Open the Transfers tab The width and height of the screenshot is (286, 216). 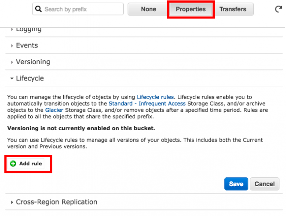pyautogui.click(x=233, y=9)
